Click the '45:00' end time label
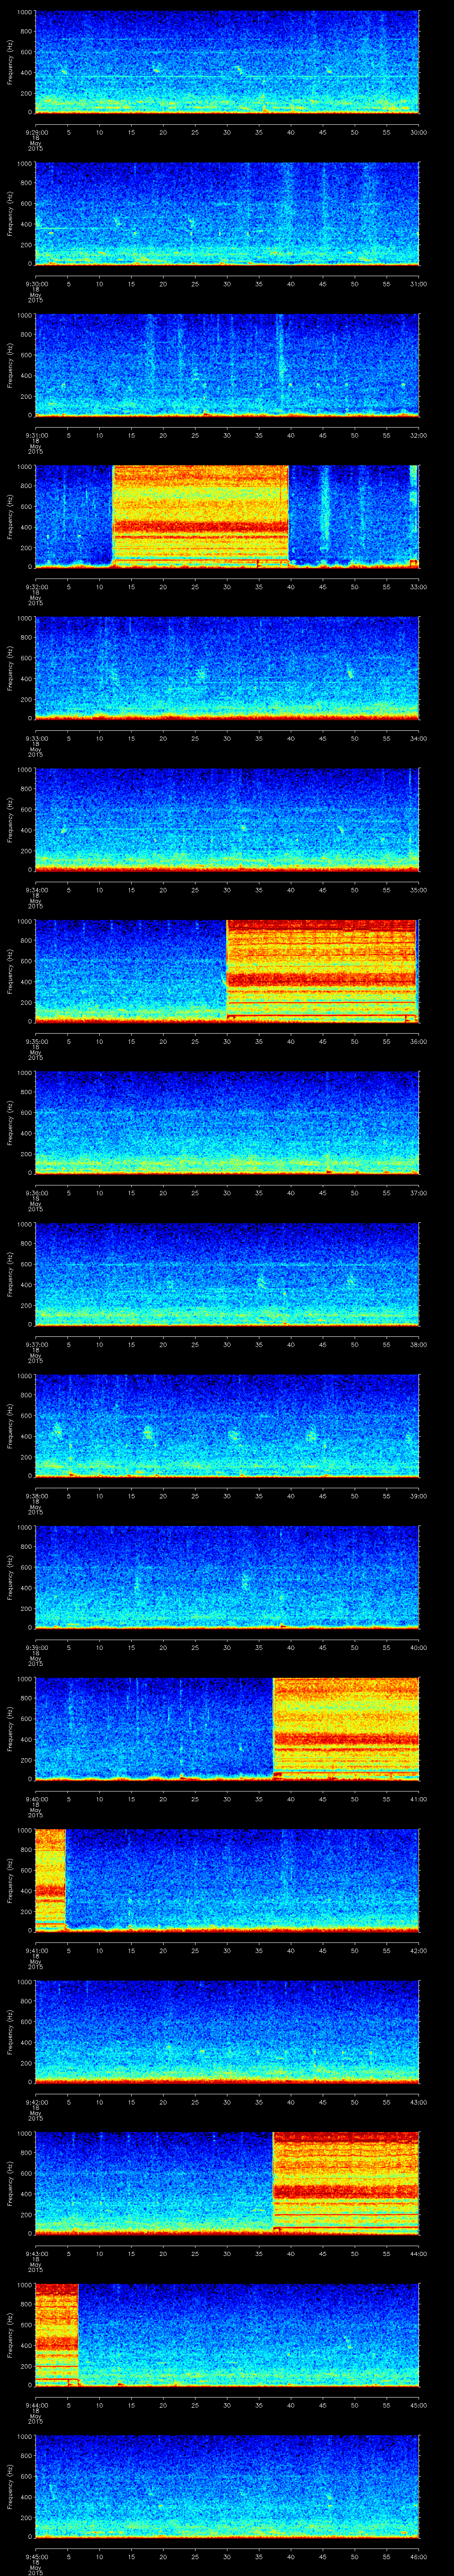This screenshot has height=2576, width=454. pyautogui.click(x=419, y=2405)
